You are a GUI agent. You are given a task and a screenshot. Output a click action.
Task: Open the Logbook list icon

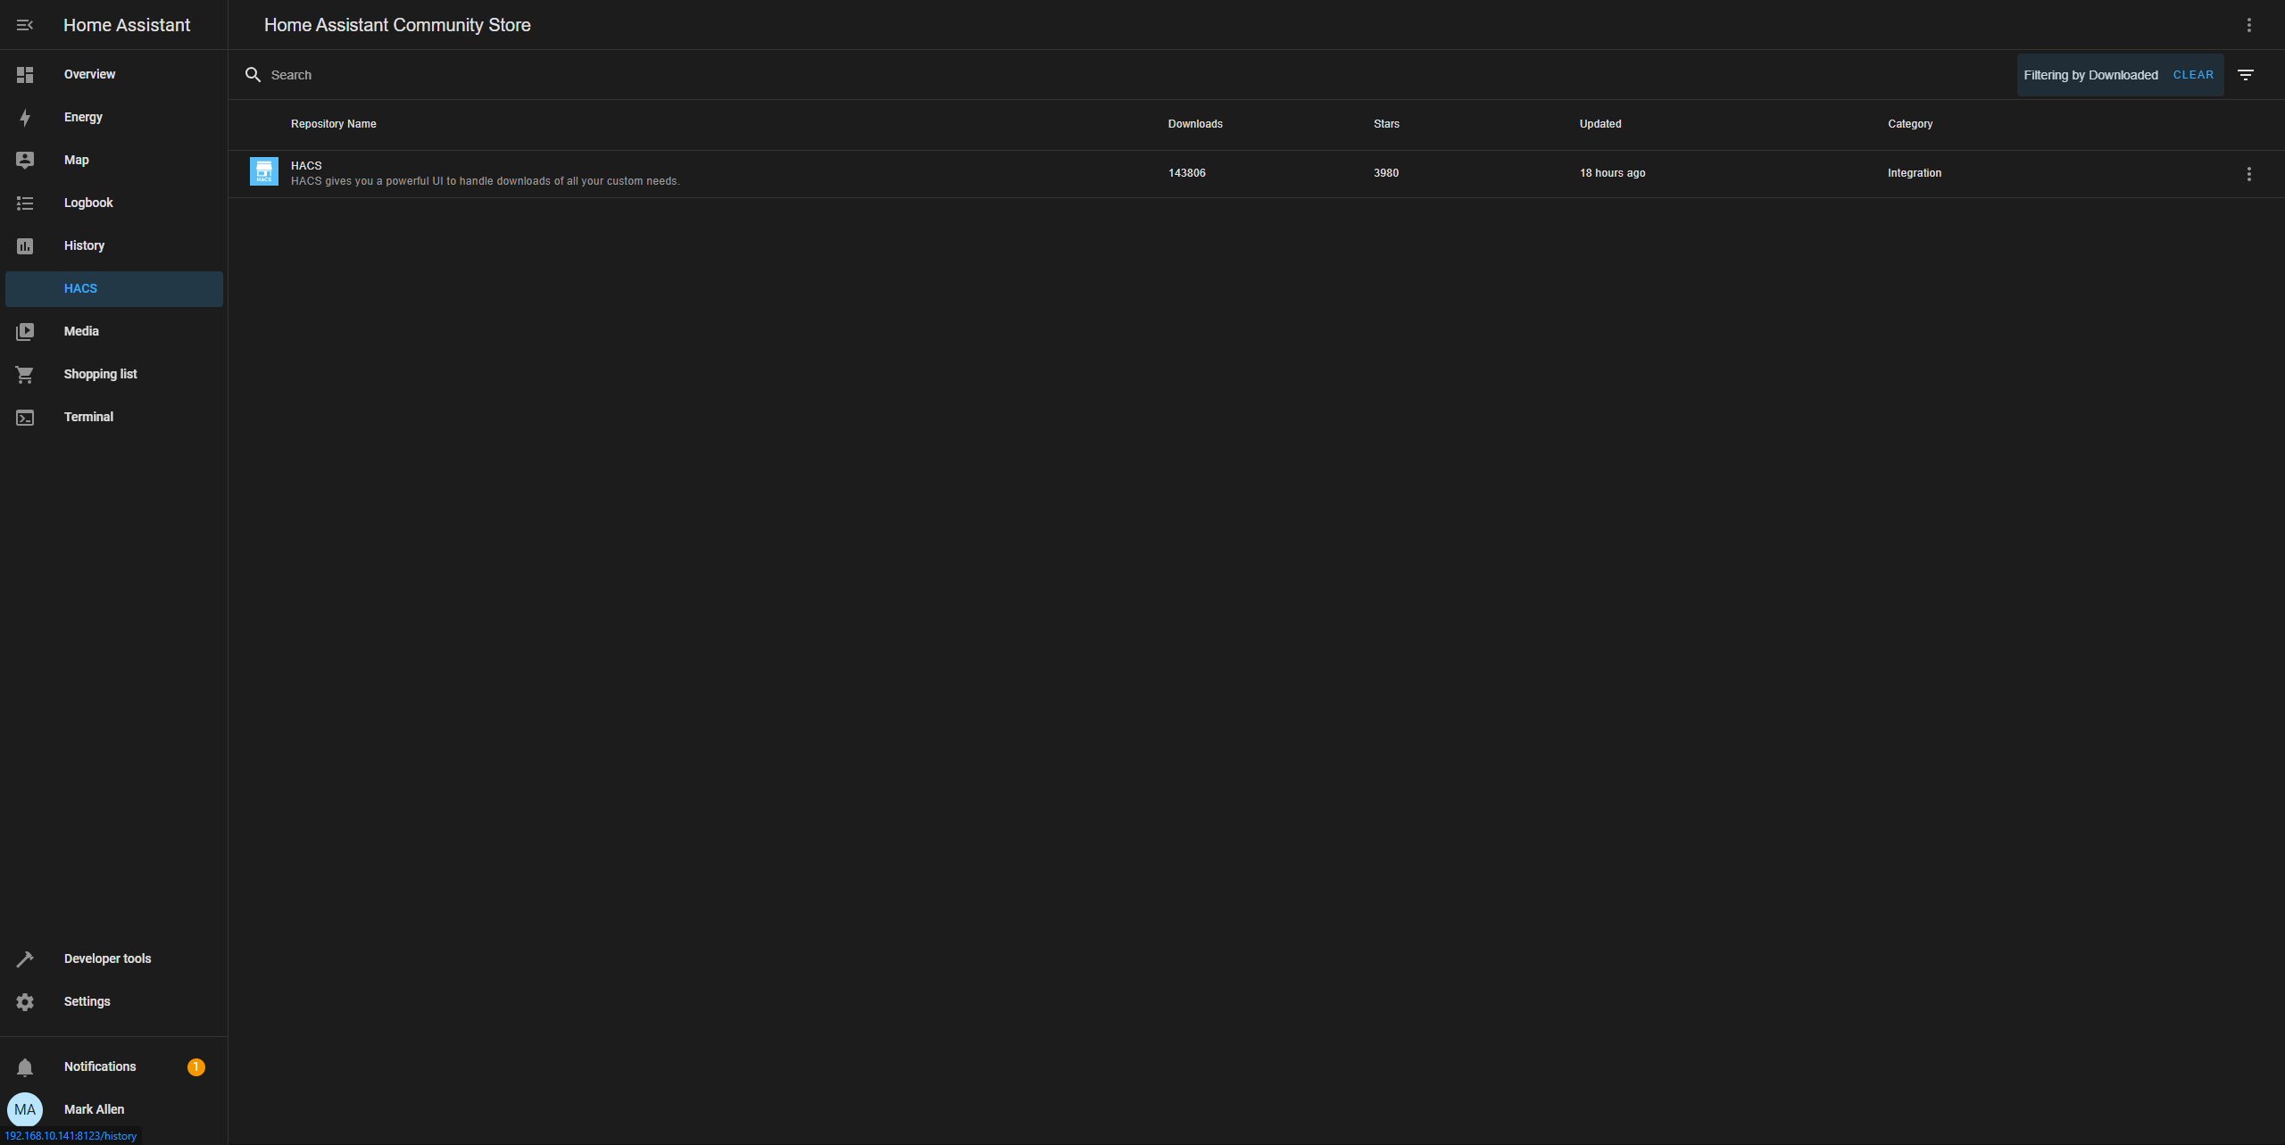(x=25, y=203)
